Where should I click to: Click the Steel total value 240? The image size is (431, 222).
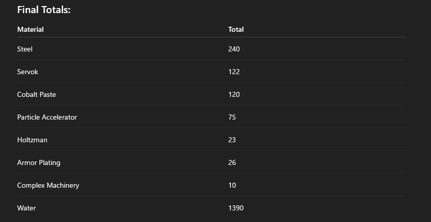click(234, 49)
